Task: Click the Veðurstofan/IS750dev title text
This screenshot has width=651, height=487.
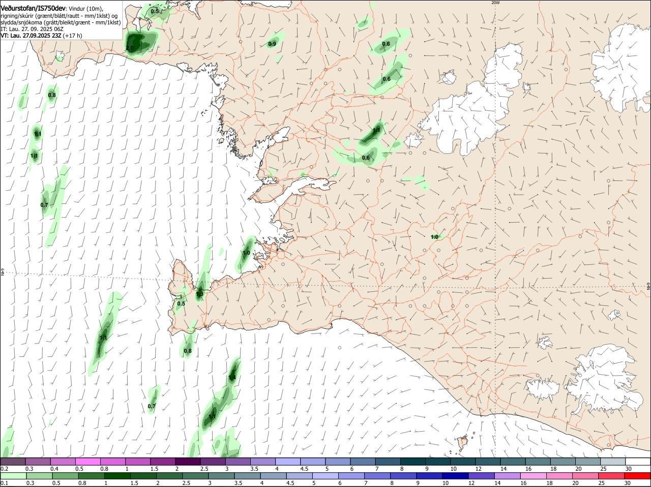Action: pyautogui.click(x=33, y=9)
